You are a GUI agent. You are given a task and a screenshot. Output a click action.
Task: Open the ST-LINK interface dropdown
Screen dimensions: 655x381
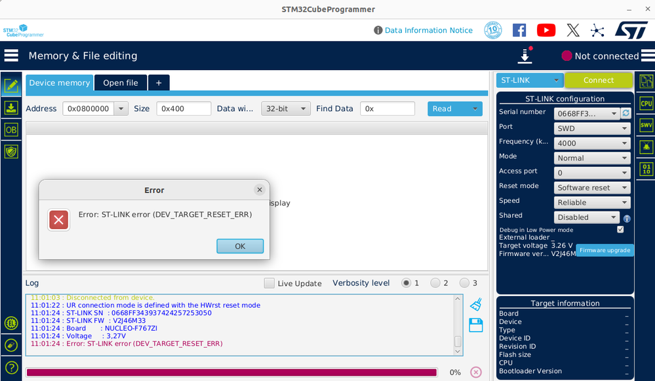pos(530,80)
